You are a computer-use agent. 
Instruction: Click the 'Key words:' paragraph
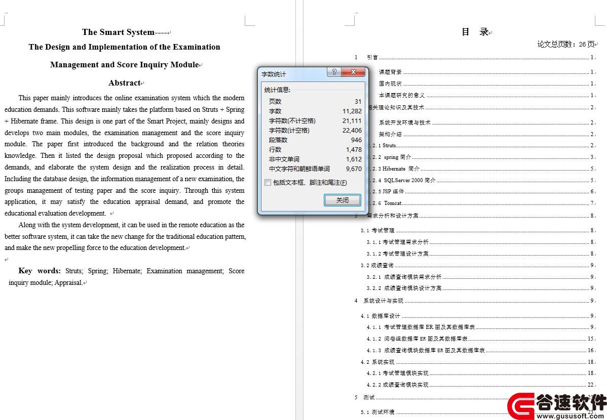click(x=126, y=276)
